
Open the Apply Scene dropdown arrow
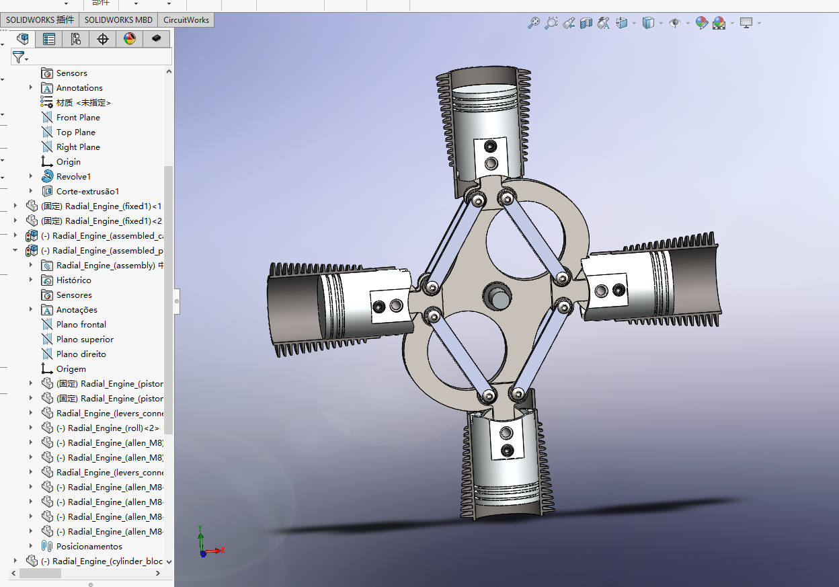732,24
